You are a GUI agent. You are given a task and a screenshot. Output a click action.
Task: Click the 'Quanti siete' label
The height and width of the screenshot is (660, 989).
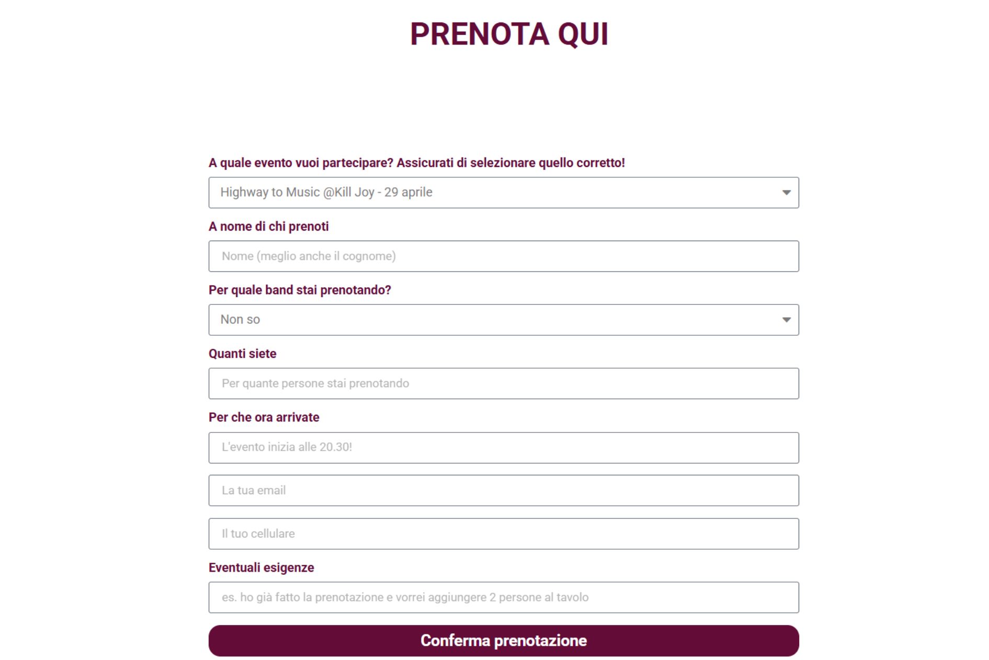[242, 354]
